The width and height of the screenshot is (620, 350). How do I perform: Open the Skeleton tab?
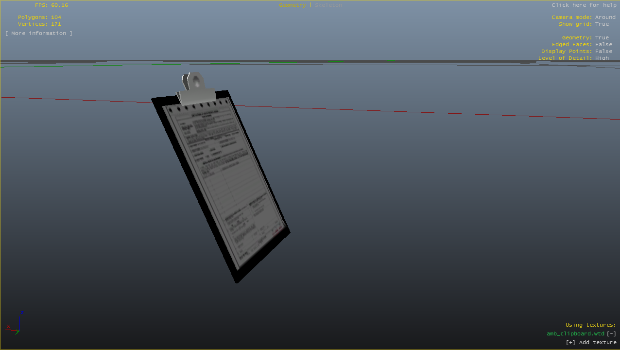(x=328, y=5)
